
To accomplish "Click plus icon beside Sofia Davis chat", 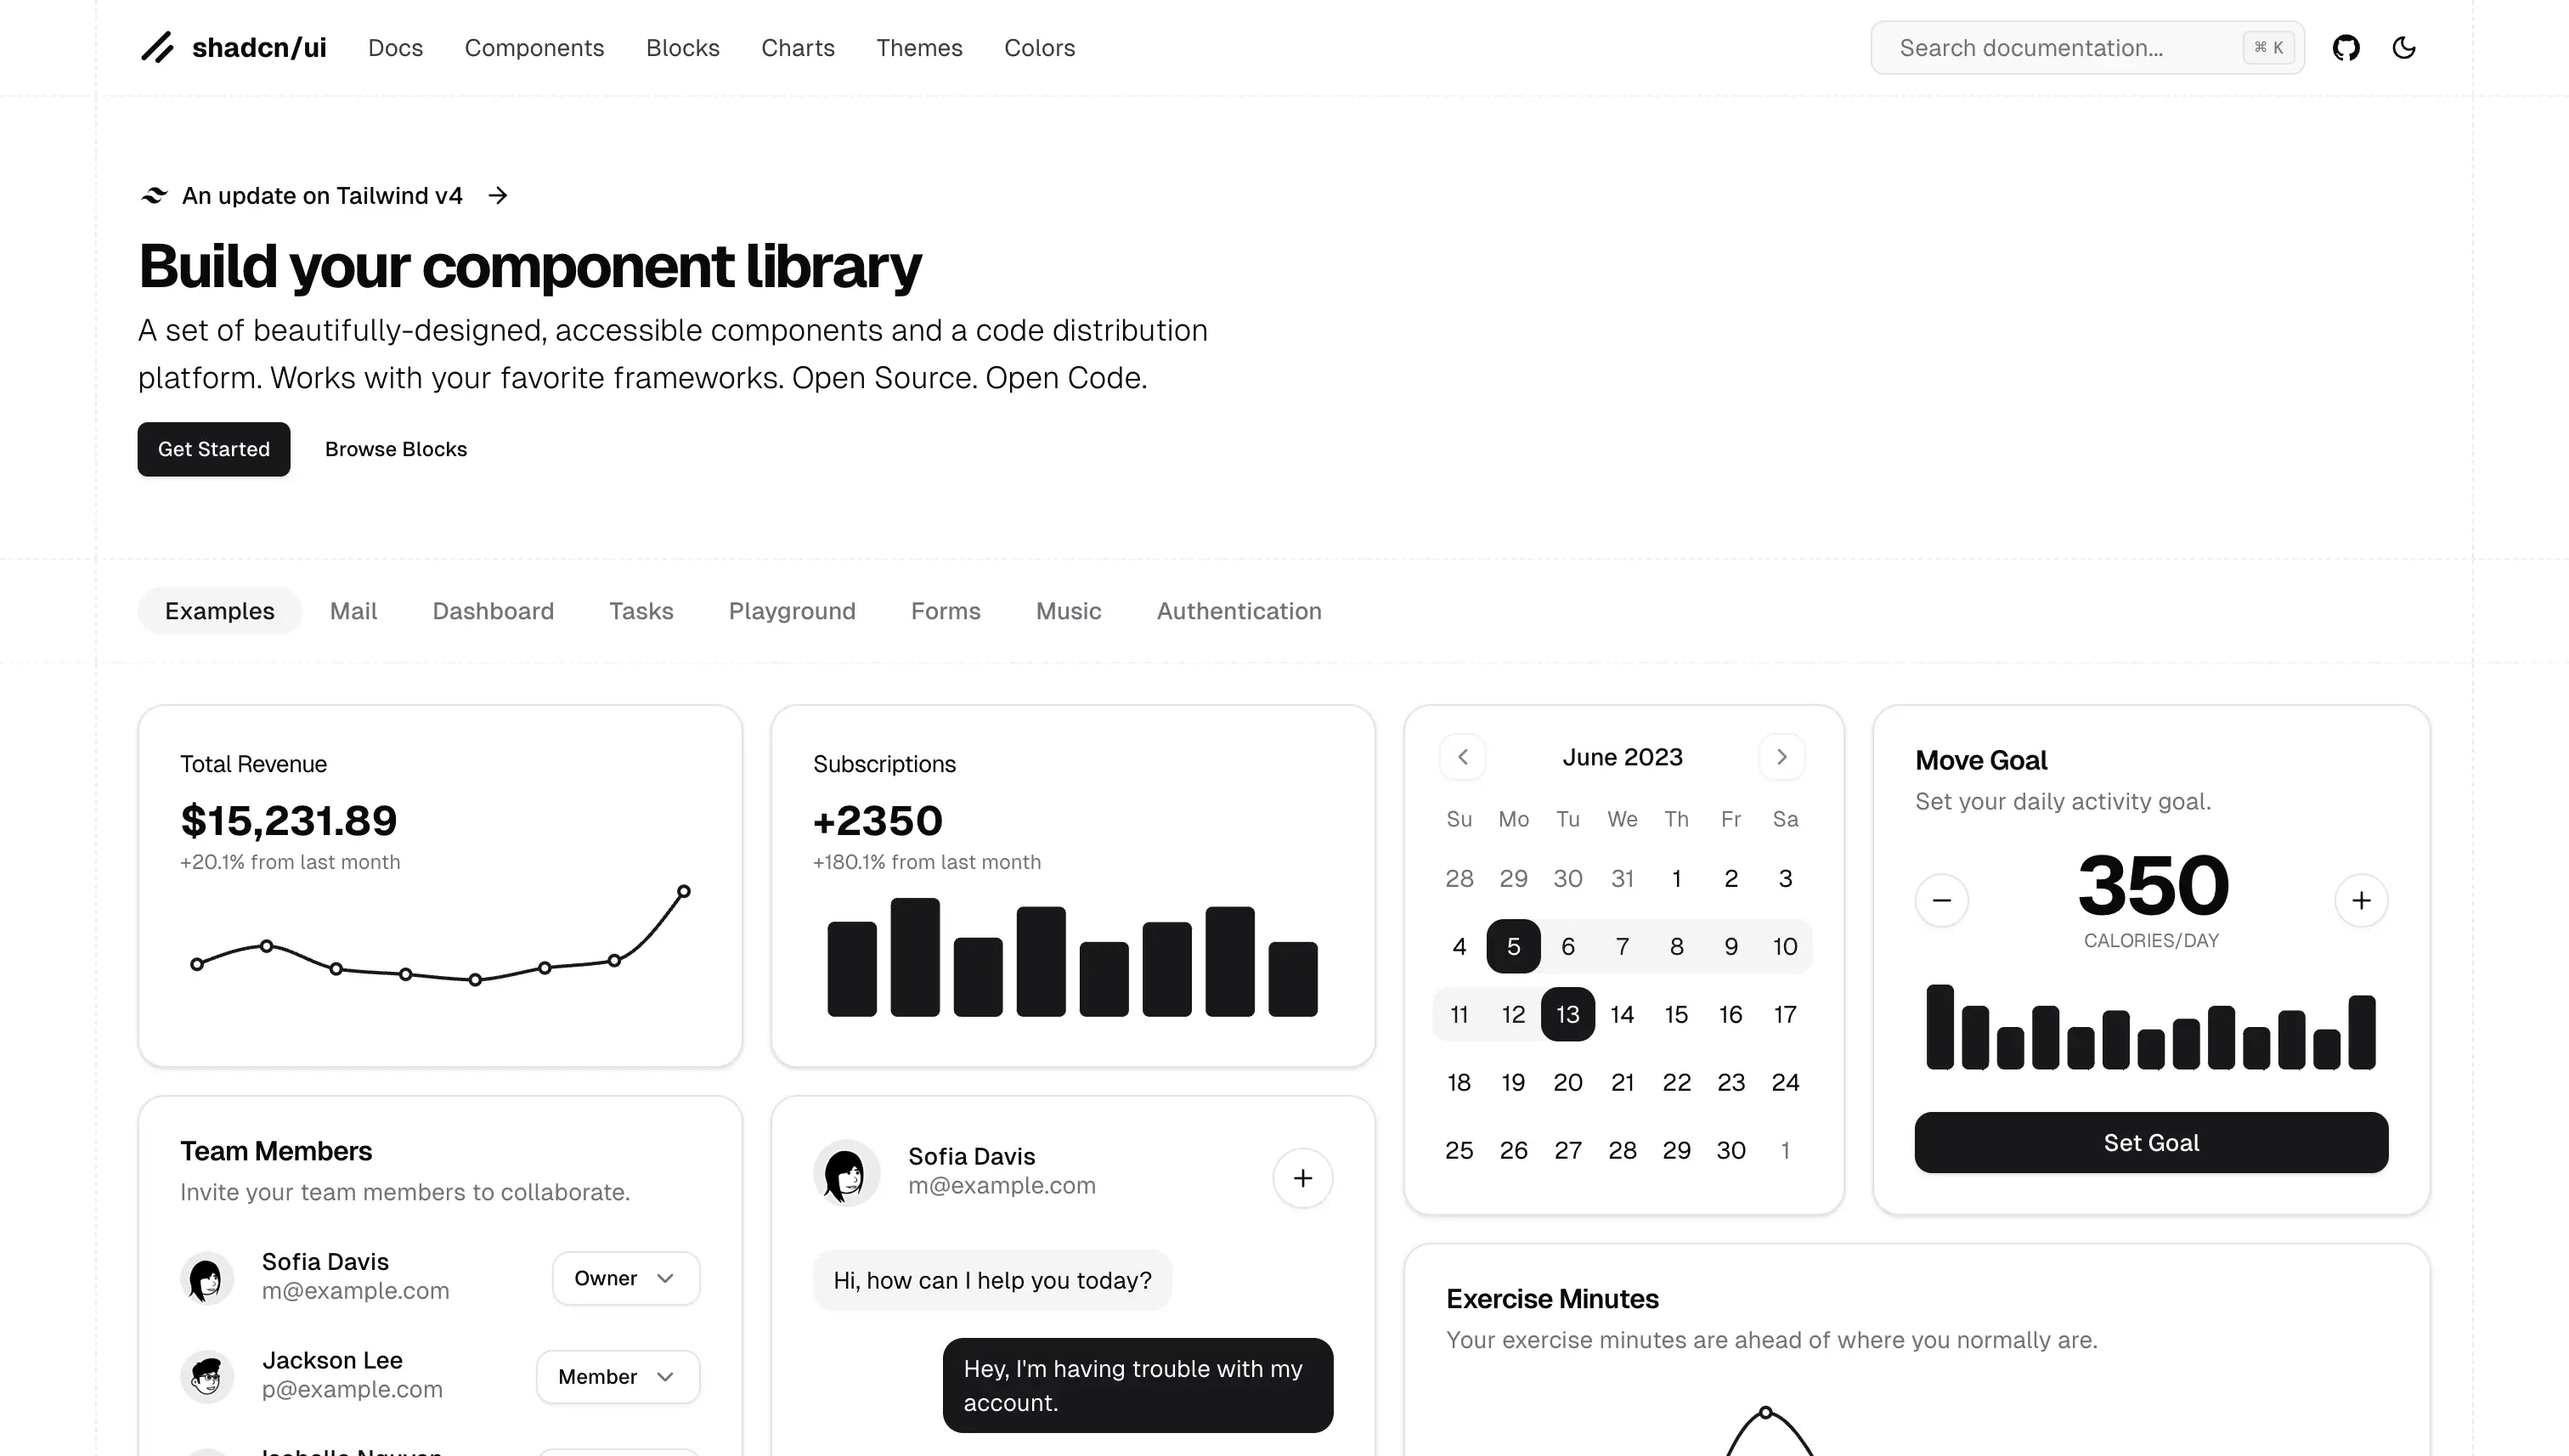I will (x=1302, y=1178).
